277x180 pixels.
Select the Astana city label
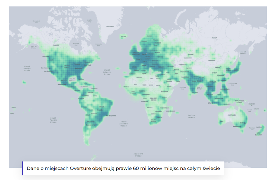(191, 54)
